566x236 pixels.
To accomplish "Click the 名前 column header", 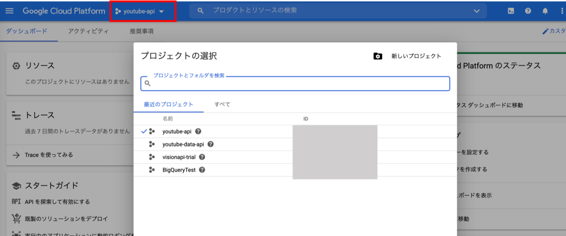I will coord(167,119).
